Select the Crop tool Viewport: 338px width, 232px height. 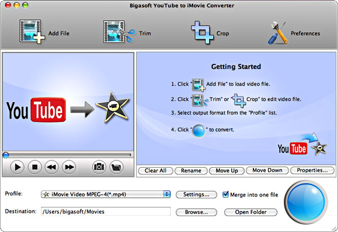coord(201,32)
